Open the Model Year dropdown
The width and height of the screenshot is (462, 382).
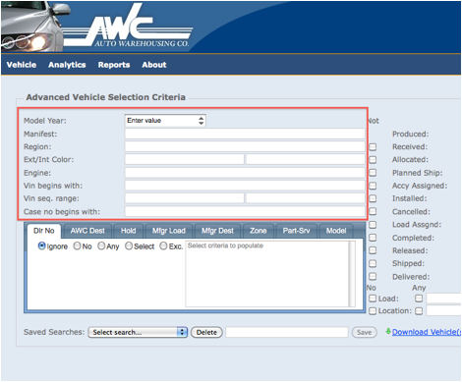[x=165, y=121]
